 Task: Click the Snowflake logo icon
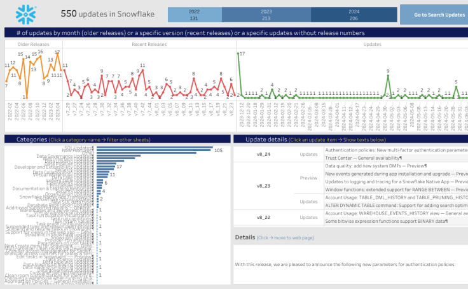point(26,15)
